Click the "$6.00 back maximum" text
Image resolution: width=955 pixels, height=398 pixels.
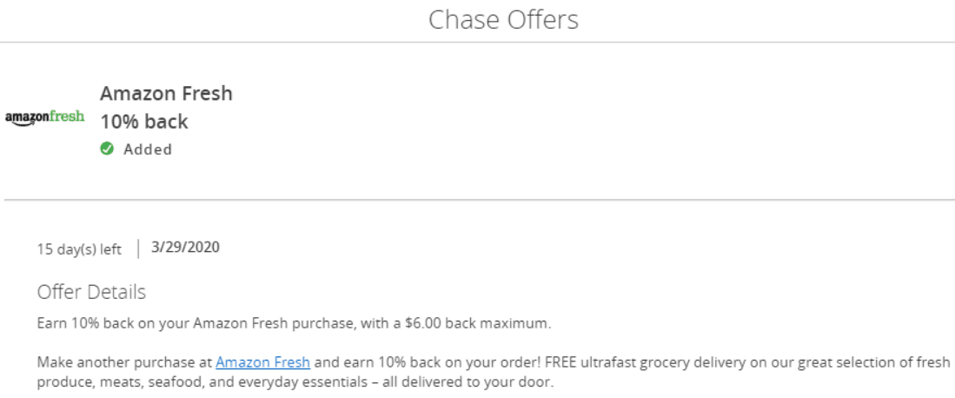click(477, 323)
